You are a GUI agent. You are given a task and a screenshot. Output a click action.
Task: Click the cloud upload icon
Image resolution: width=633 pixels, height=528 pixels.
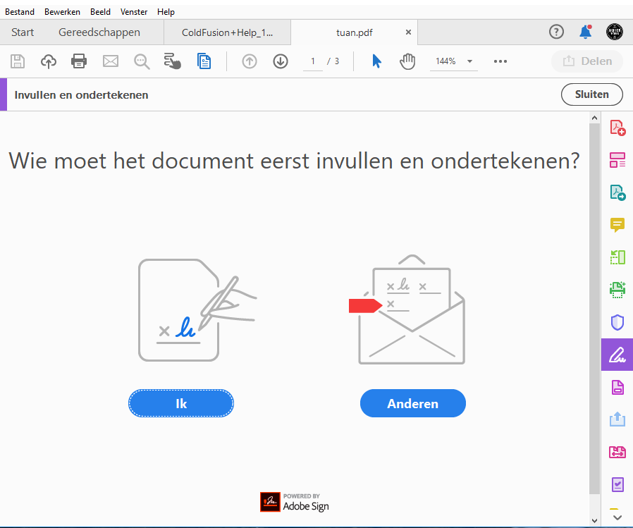pyautogui.click(x=48, y=61)
